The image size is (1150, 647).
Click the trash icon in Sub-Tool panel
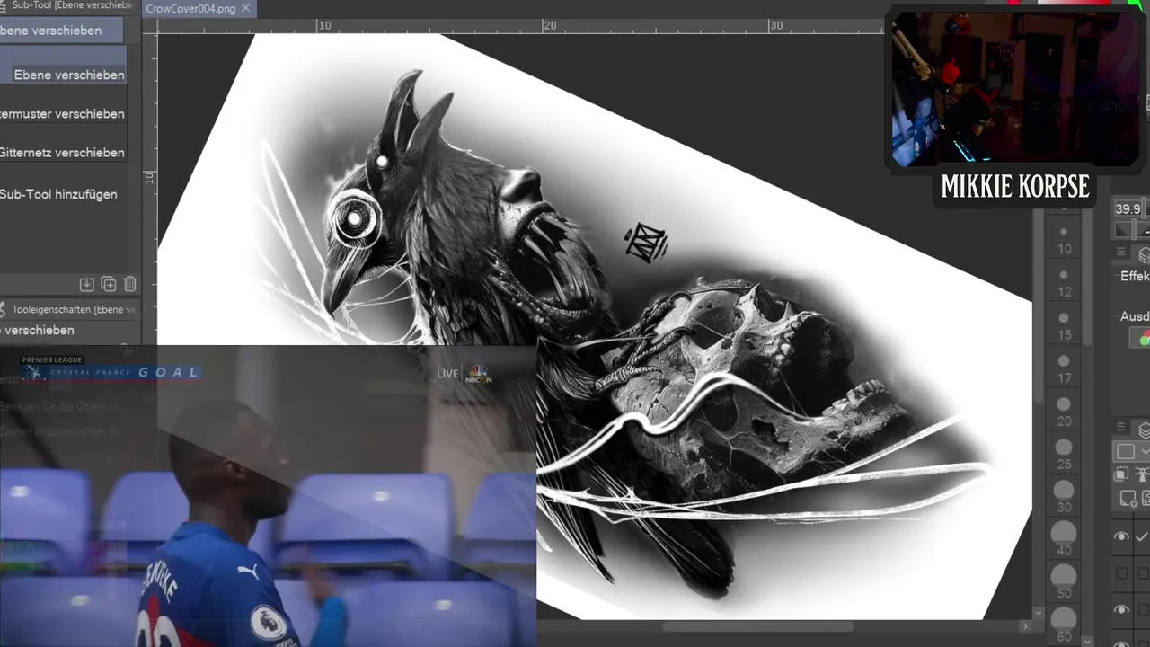(x=129, y=284)
